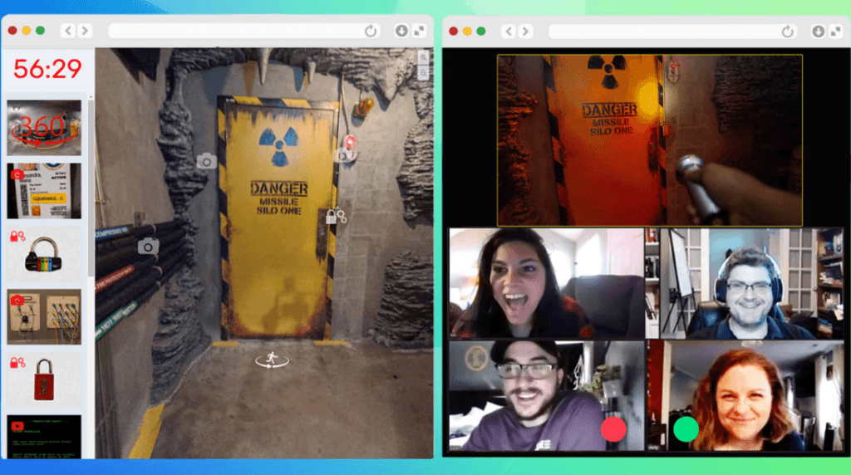Image resolution: width=851 pixels, height=475 pixels.
Task: Open the 360 room view thumbnail
Action: pos(44,127)
